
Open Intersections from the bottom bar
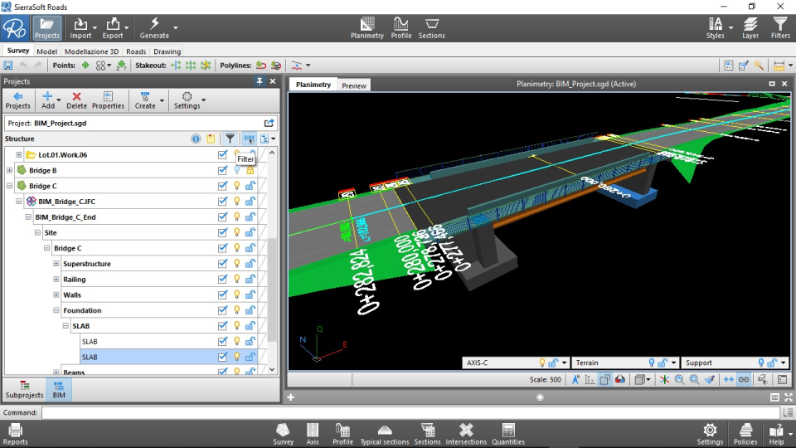click(466, 433)
